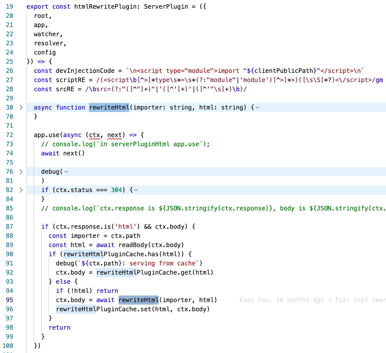Click highlighted rewriteHtml in function declaration
Image resolution: width=386 pixels, height=353 pixels.
(109, 107)
